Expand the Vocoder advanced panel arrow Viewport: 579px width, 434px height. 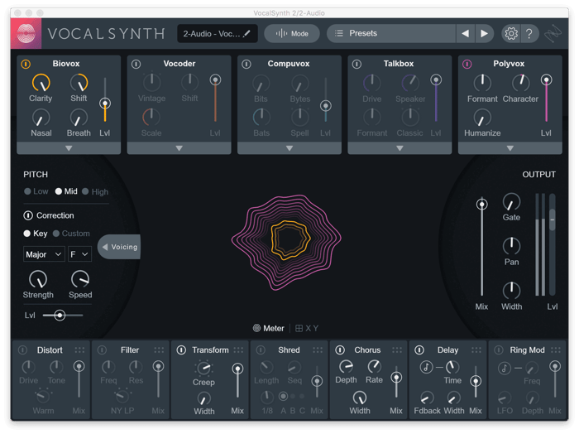(179, 148)
